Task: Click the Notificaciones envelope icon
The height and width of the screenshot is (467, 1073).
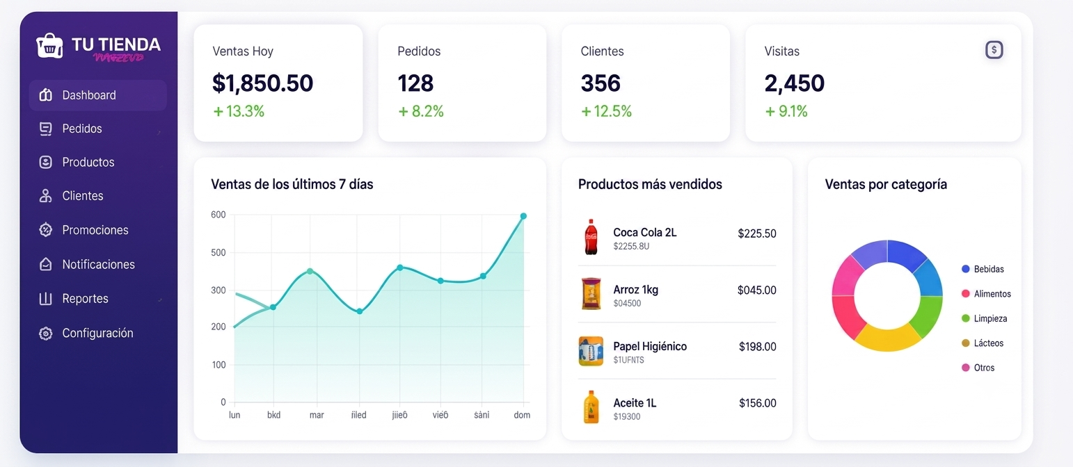Action: click(x=46, y=264)
